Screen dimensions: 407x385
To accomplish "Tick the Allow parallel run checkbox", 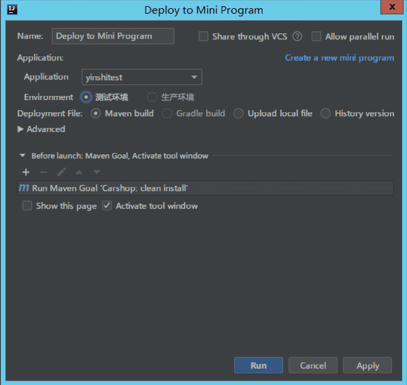I will coord(316,36).
